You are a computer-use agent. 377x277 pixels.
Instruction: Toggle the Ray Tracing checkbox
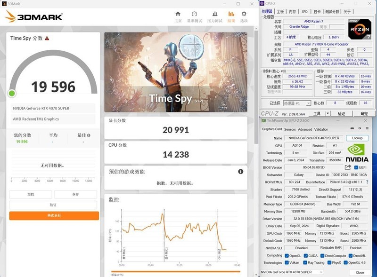tap(304, 263)
